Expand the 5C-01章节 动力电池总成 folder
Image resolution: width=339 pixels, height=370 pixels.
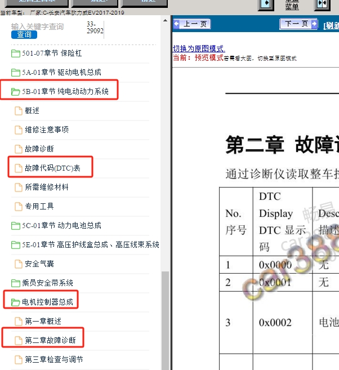click(x=56, y=226)
